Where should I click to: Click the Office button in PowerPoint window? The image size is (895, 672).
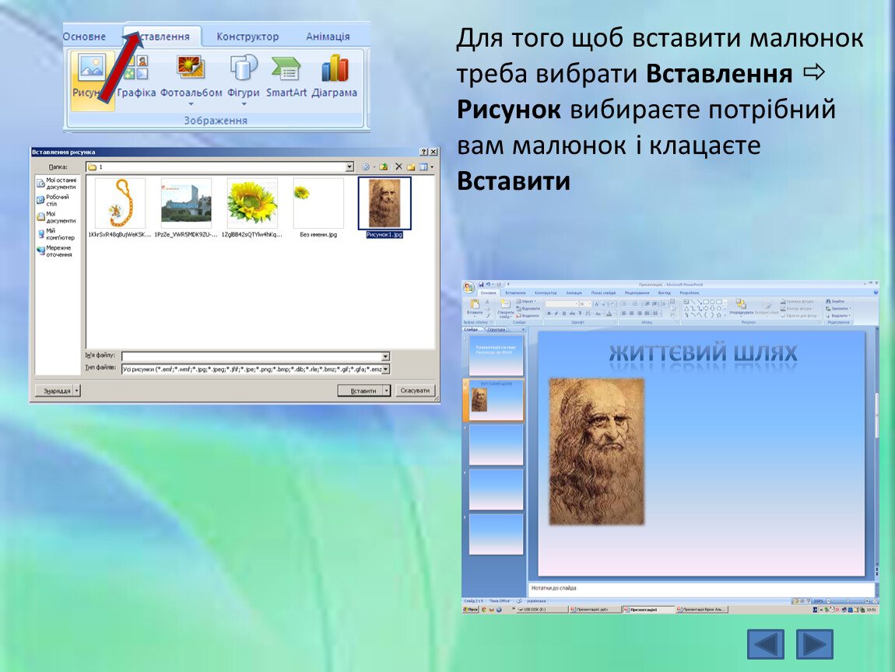(469, 287)
